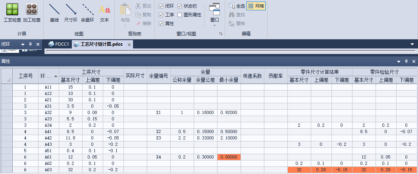Click the 3.5 basic size cell
Screen dimensions: 418x174
coord(71,106)
